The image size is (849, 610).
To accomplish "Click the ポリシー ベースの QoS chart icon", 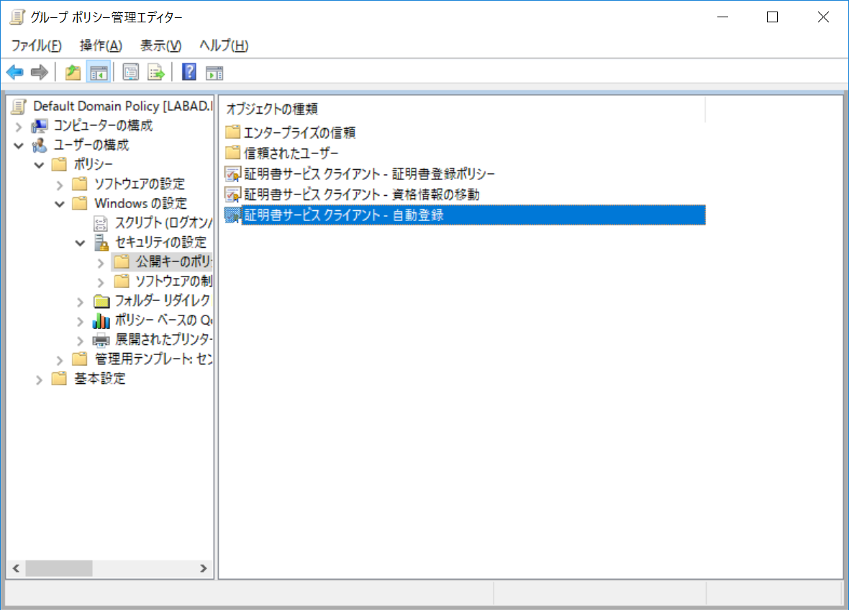I will 101,320.
